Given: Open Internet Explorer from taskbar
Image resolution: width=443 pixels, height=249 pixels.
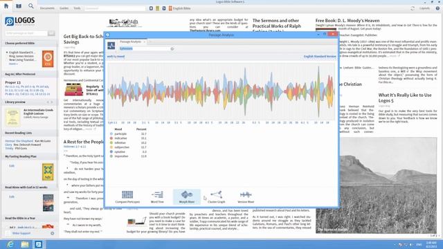Looking at the screenshot, I should point(10,244).
